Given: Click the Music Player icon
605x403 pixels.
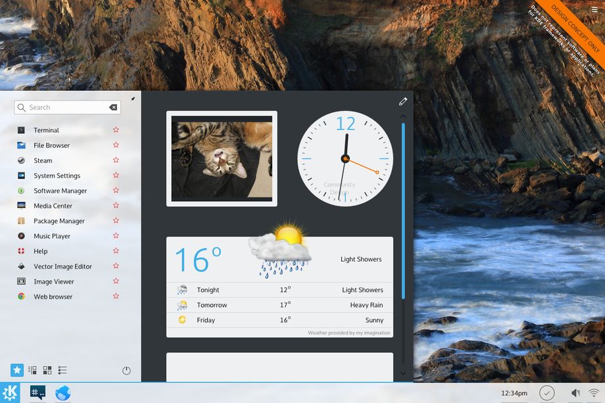Looking at the screenshot, I should pyautogui.click(x=21, y=235).
